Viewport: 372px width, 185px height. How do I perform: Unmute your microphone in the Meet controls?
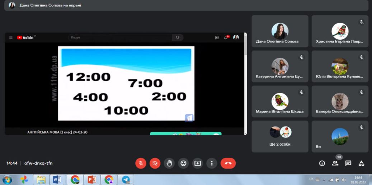pyautogui.click(x=141, y=163)
